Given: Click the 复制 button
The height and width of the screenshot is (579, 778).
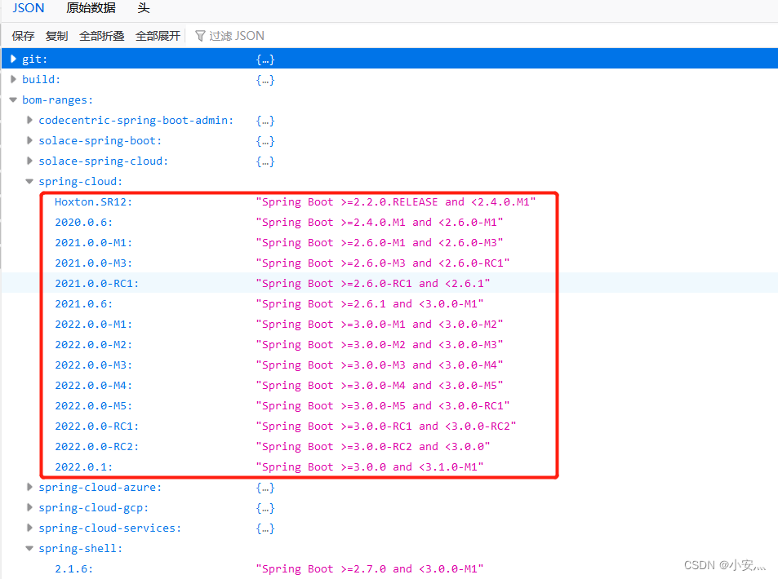Looking at the screenshot, I should click(56, 36).
